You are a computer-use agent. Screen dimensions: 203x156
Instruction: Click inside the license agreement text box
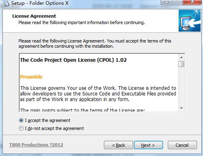tap(99, 83)
